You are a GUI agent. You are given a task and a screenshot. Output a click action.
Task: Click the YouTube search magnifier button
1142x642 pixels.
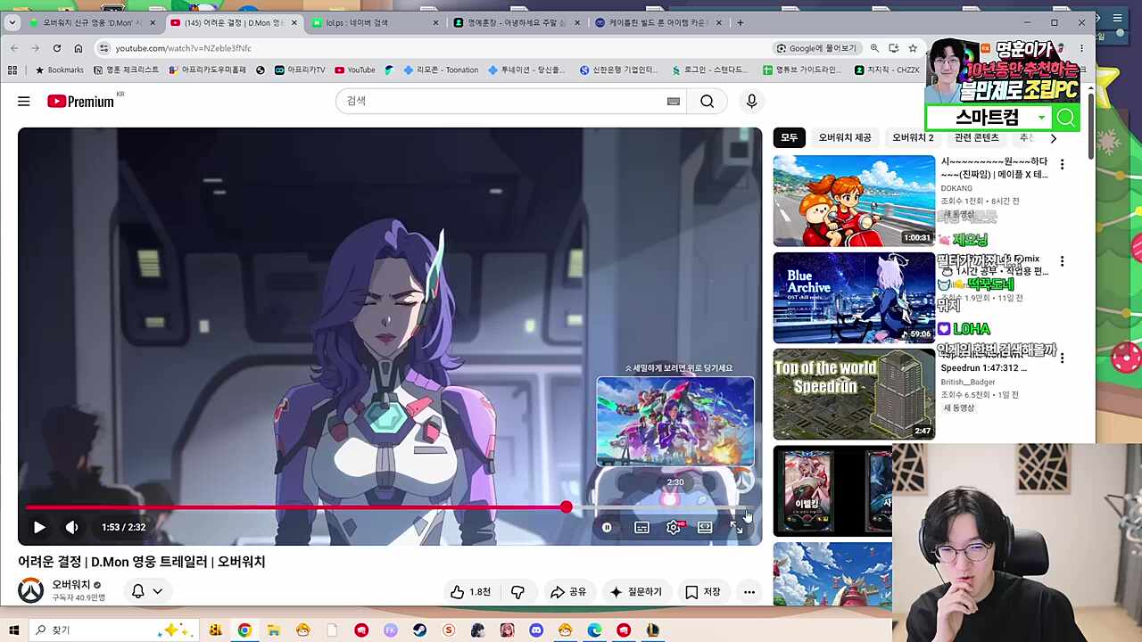pos(708,102)
